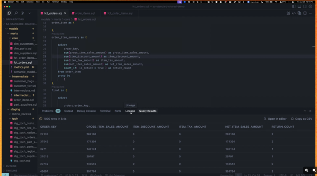Select gross amount cell 171394 in its column

(x=91, y=142)
